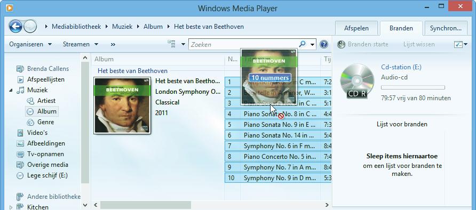The height and width of the screenshot is (210, 476).
Task: Sort by the Album column header
Action: pos(158,59)
